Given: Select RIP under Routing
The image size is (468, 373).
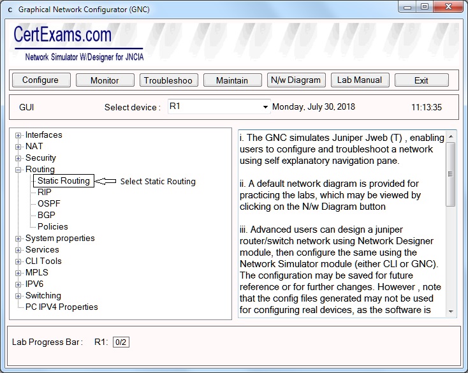Looking at the screenshot, I should point(45,192).
